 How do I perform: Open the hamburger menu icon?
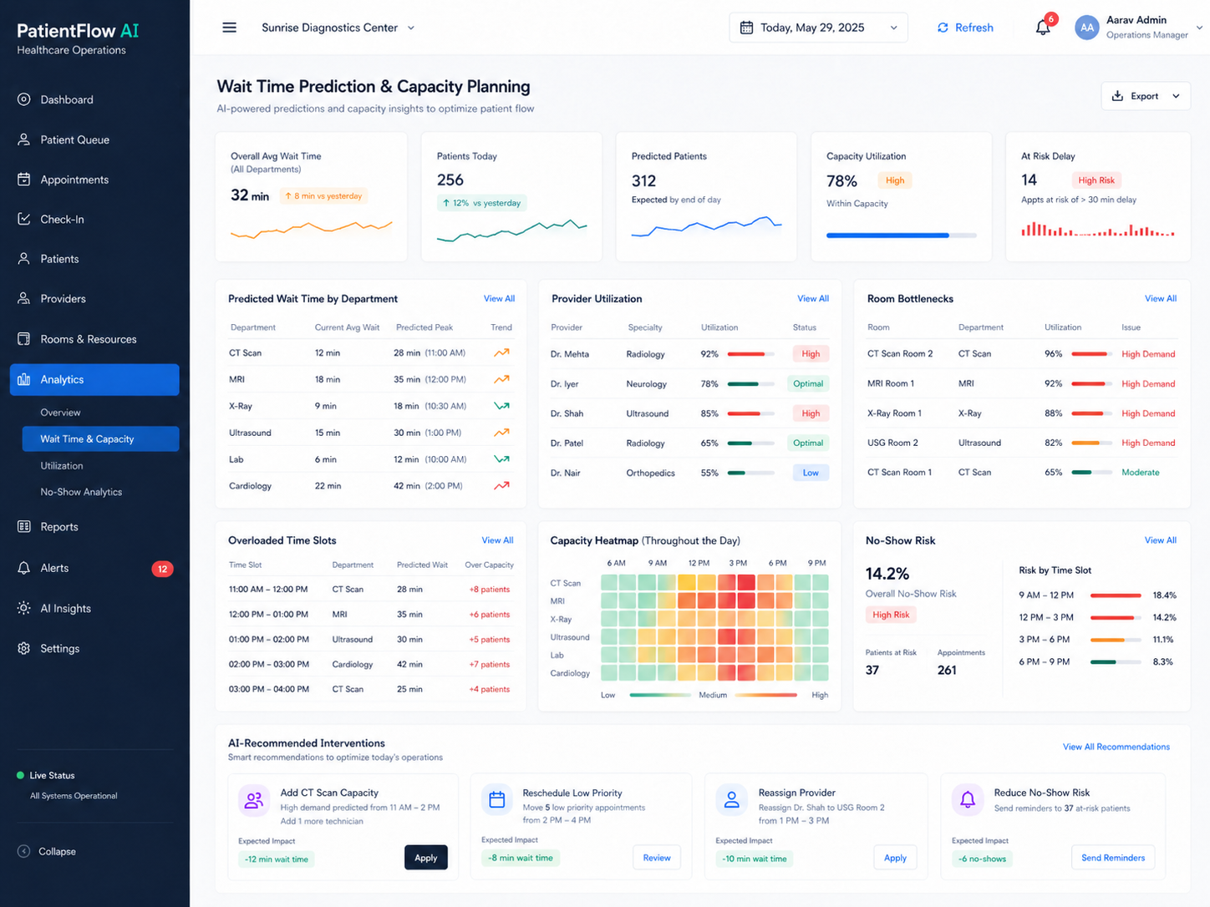(x=229, y=28)
